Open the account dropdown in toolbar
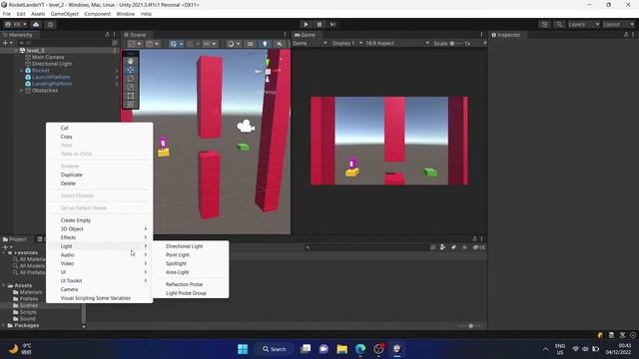639x359 pixels. pyautogui.click(x=16, y=24)
